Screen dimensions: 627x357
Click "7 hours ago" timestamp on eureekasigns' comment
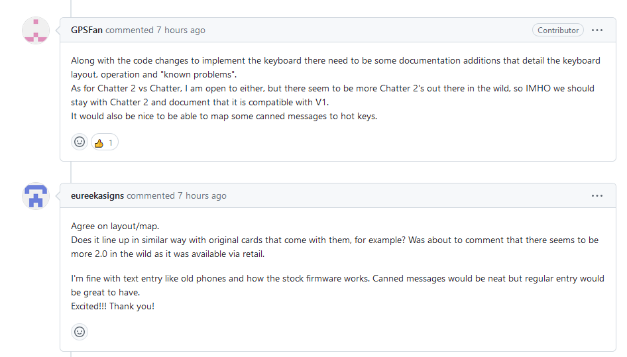202,195
